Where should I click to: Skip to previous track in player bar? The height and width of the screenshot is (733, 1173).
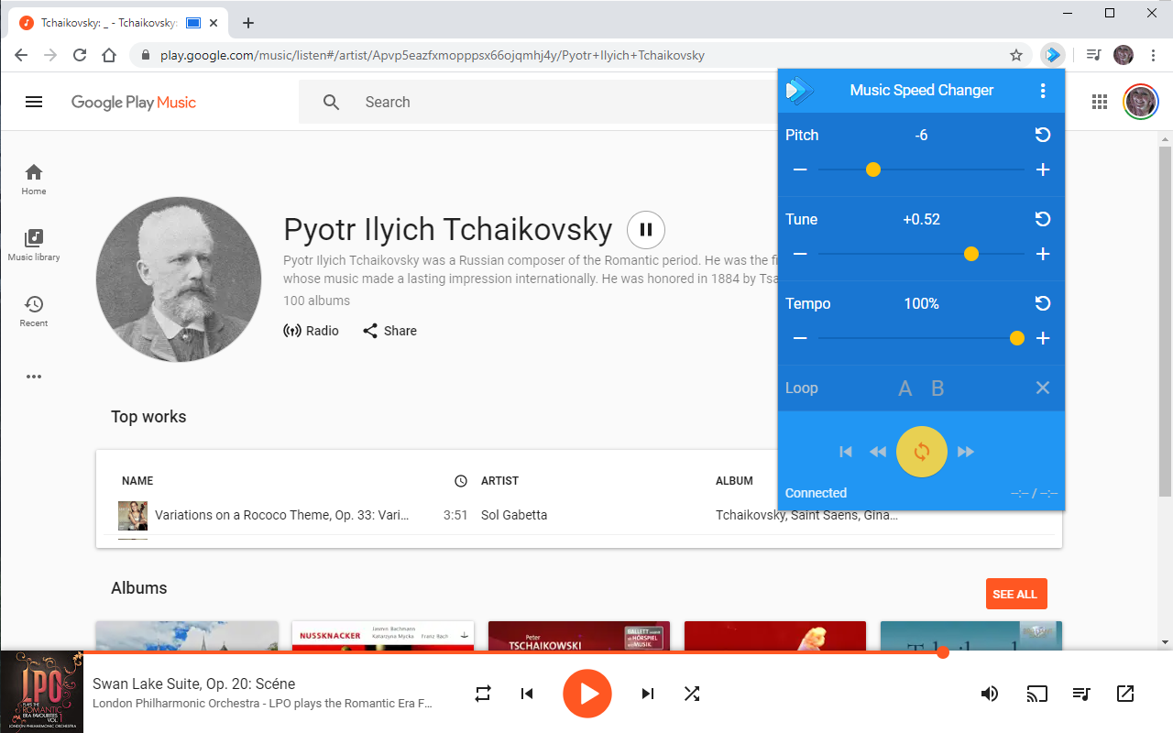click(x=527, y=694)
